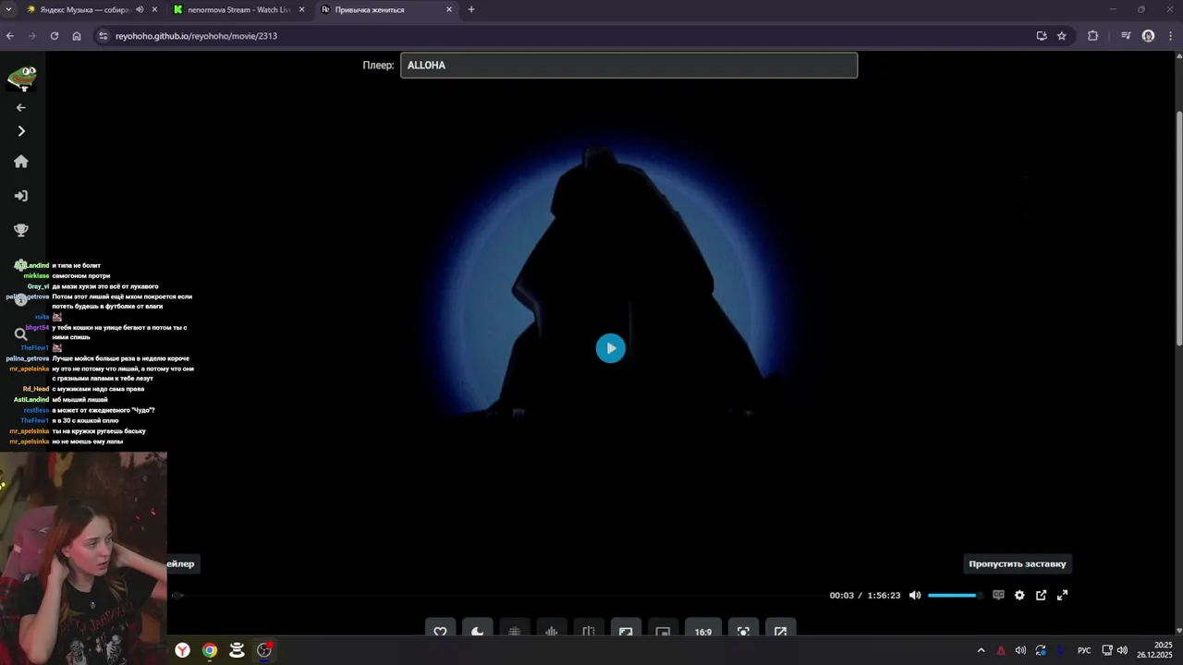Click the Пропустить заставку button
Image resolution: width=1183 pixels, height=665 pixels.
(x=1017, y=563)
